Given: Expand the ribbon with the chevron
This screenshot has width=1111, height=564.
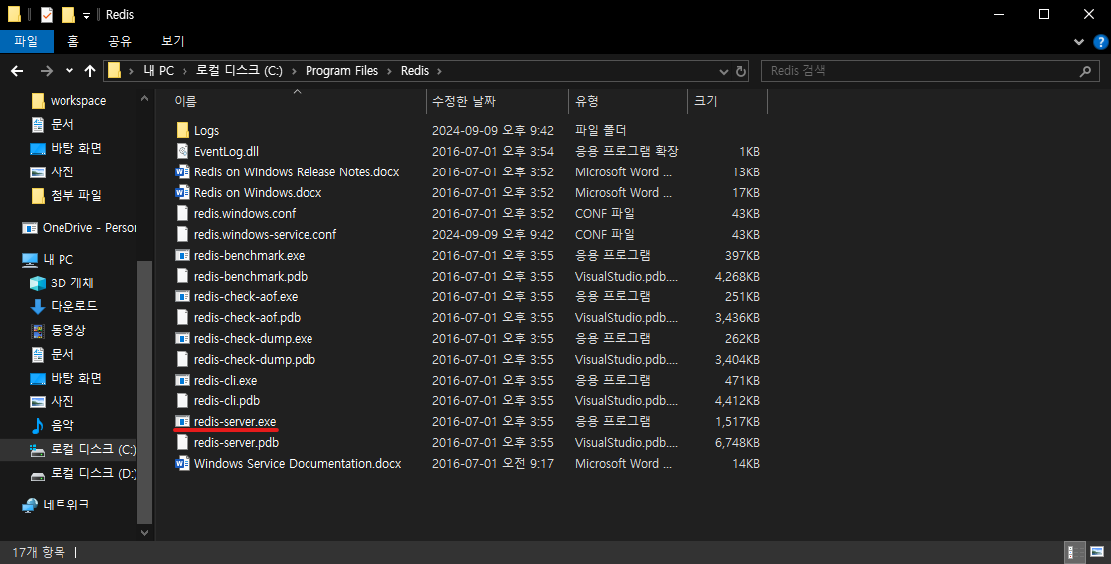Looking at the screenshot, I should (x=1079, y=41).
